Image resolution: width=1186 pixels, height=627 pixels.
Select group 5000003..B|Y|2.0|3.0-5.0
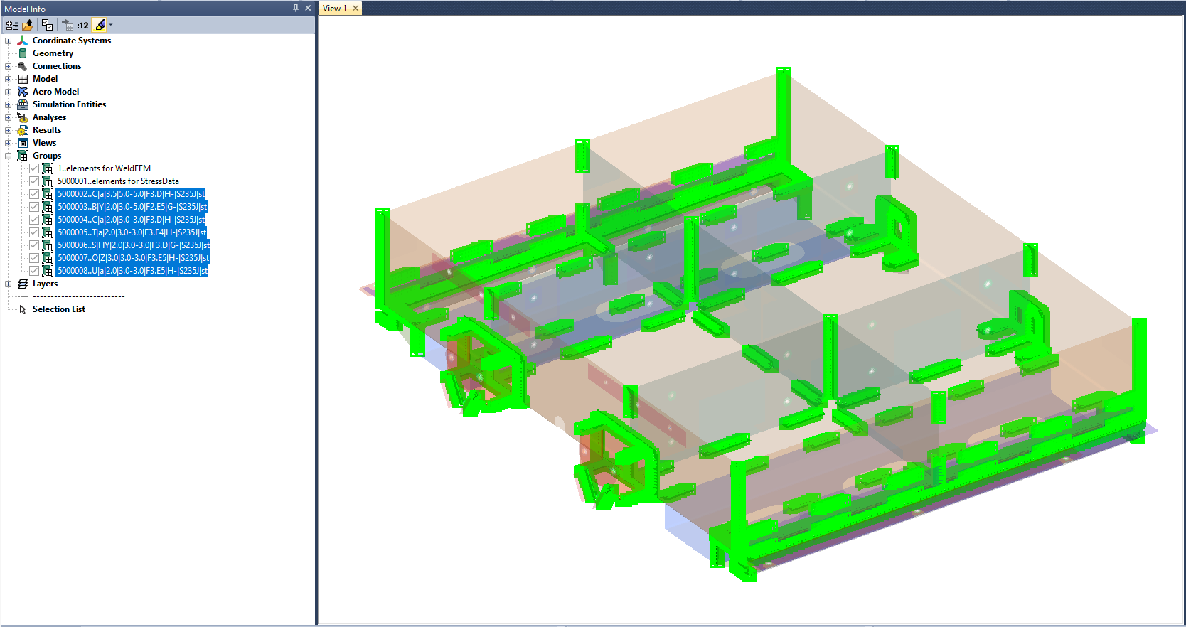click(x=132, y=207)
